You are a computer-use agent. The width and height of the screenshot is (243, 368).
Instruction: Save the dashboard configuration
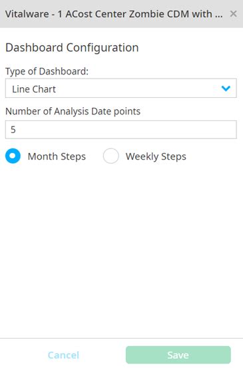pyautogui.click(x=178, y=355)
